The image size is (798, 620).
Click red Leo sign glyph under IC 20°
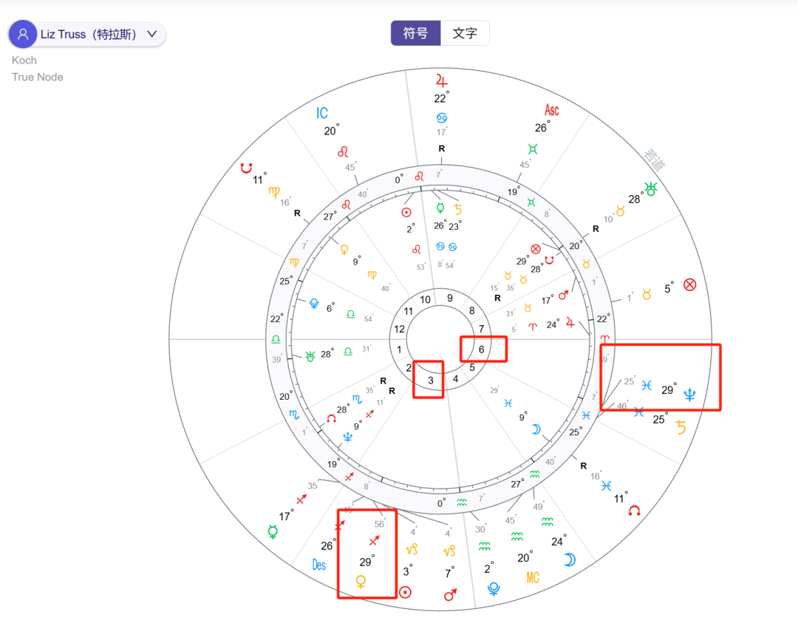tap(343, 151)
